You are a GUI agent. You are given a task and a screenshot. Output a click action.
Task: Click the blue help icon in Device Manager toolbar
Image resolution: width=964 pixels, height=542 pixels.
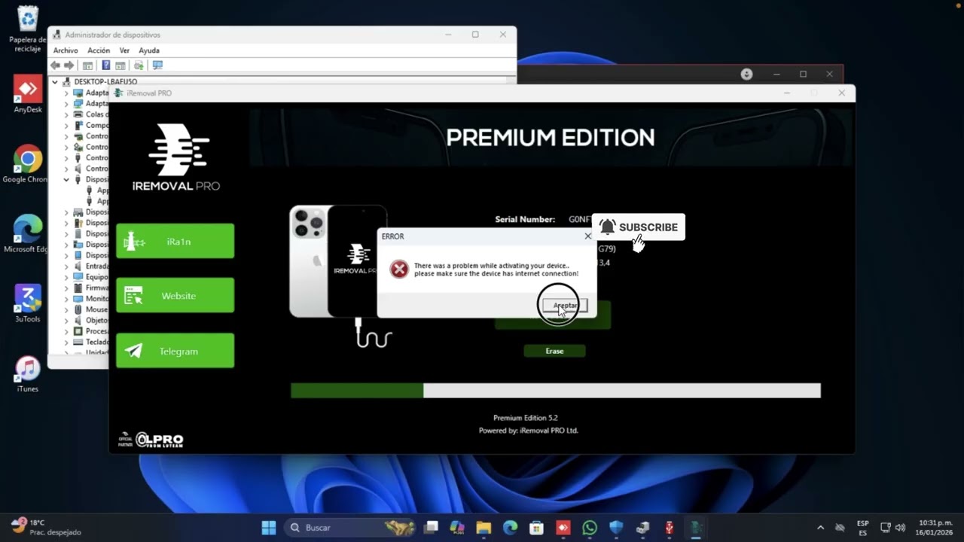106,65
